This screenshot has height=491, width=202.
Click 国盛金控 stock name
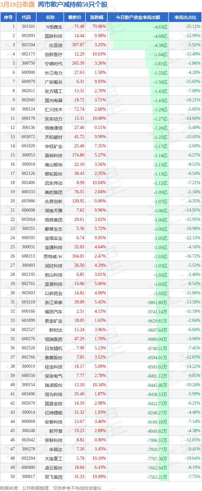coord(54,403)
